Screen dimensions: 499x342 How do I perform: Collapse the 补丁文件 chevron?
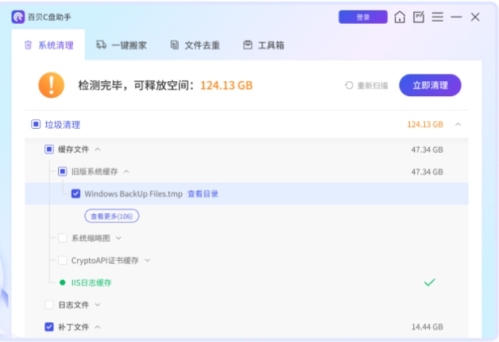tap(98, 327)
